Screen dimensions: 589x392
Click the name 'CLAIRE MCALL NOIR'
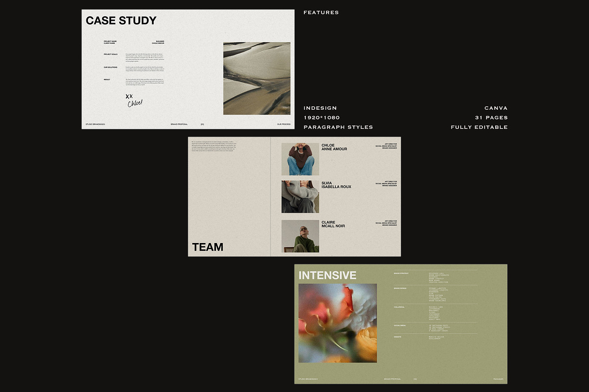(x=333, y=224)
